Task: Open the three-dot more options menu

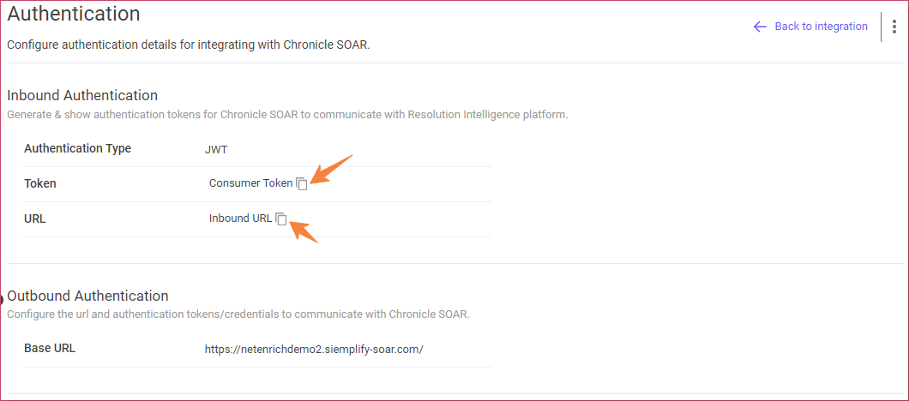Action: point(894,27)
